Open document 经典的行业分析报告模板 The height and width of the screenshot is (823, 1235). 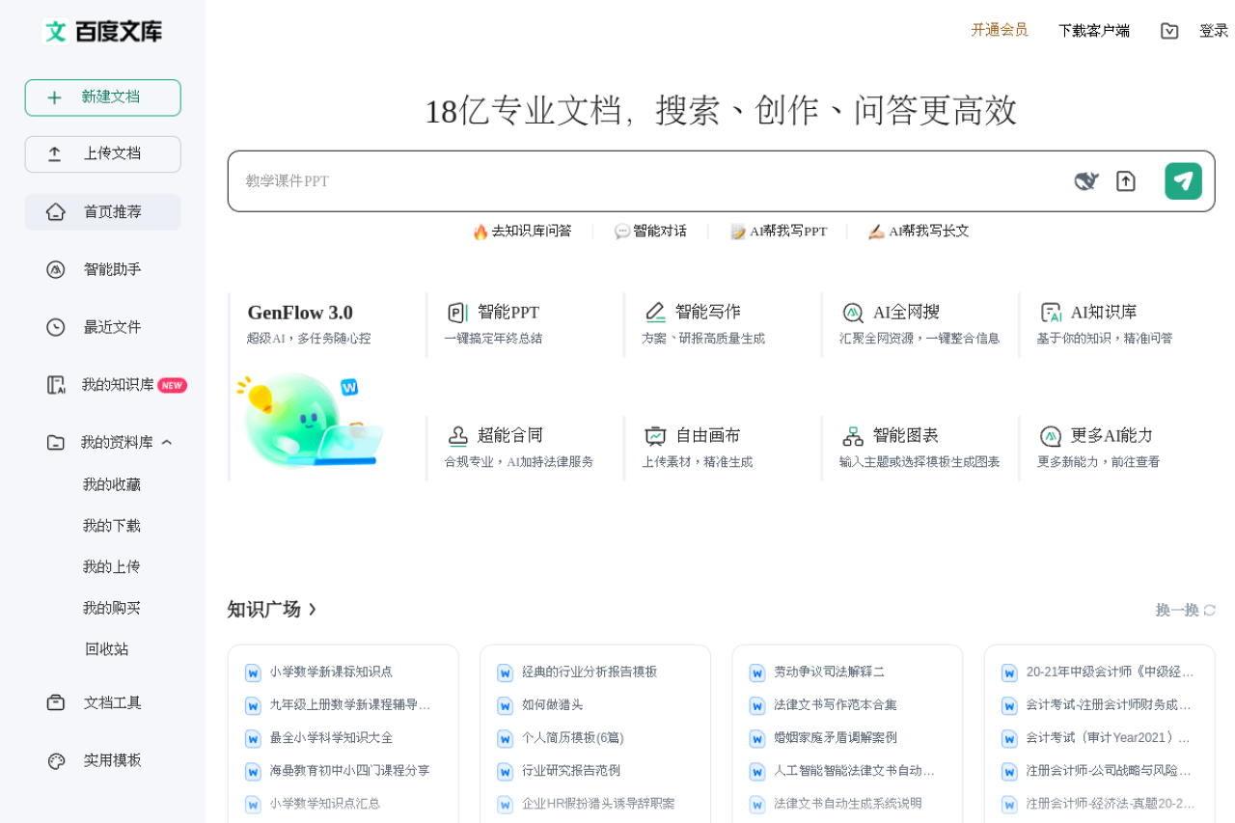(590, 672)
